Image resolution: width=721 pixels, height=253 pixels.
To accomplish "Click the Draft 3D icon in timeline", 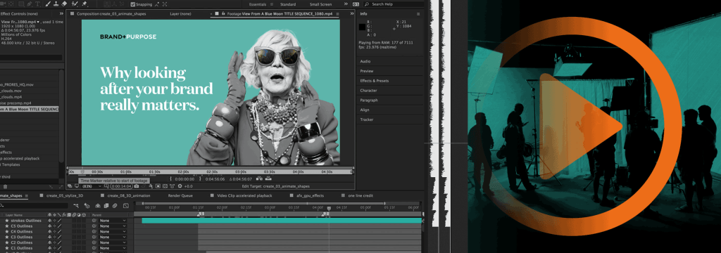I will click(x=87, y=206).
